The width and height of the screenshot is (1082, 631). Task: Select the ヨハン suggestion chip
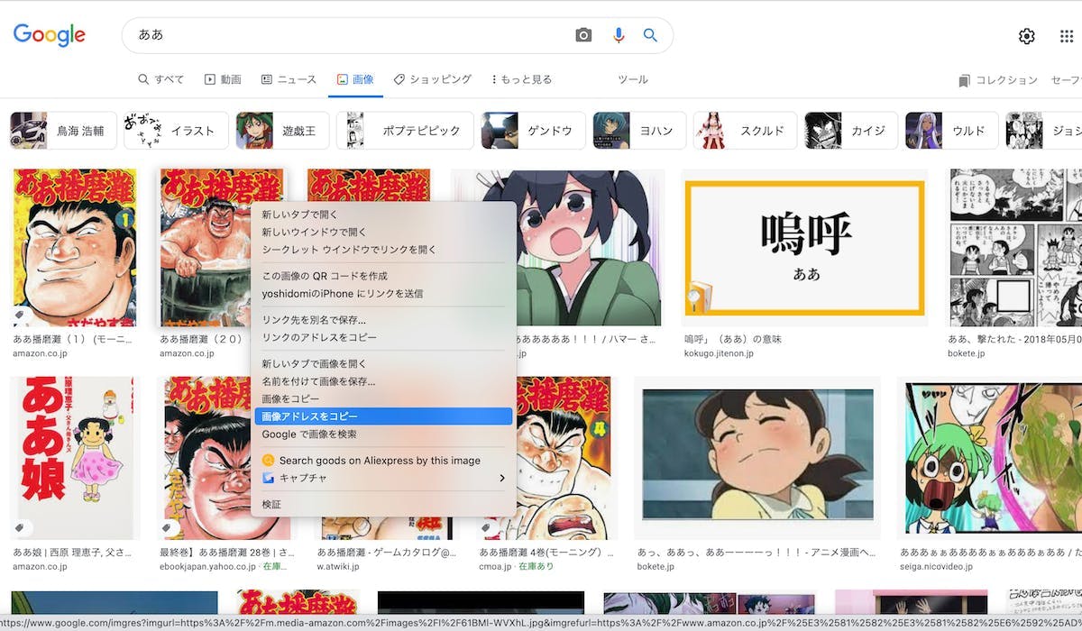point(639,131)
